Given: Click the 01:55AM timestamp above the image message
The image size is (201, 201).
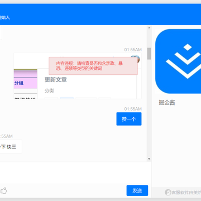Looking at the screenshot, I should pos(133,50).
